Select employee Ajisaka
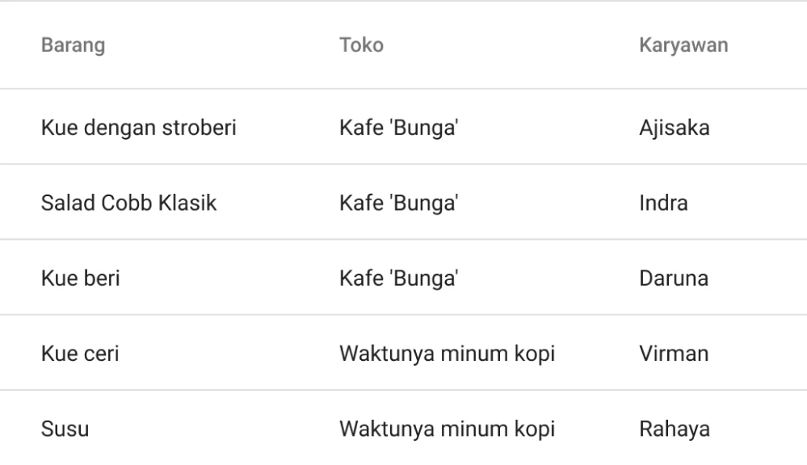 (675, 127)
